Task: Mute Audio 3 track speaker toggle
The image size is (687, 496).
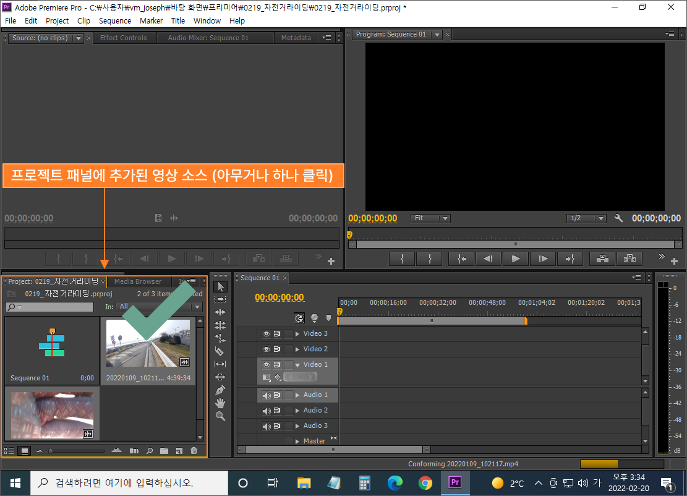Action: 267,426
